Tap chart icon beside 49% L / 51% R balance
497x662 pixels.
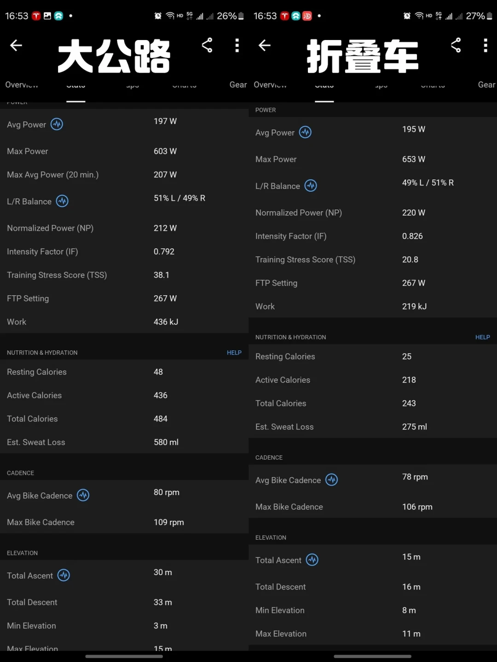tap(311, 186)
